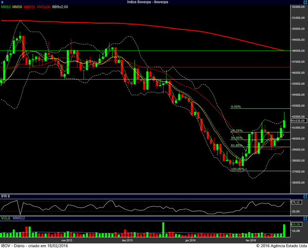Select the 0,00% Fibonacci level label
The image size is (308, 248).
(236, 106)
